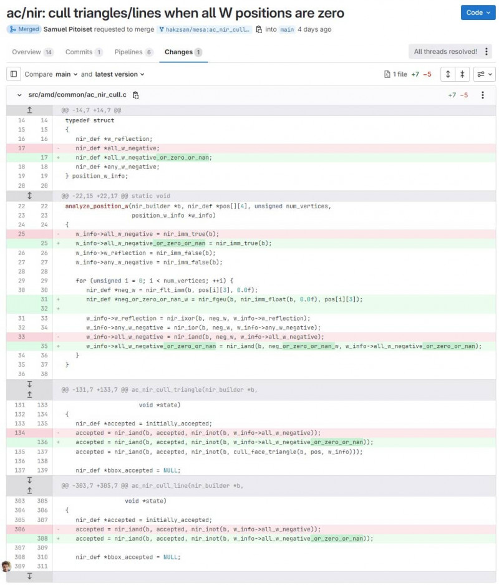Image resolution: width=499 pixels, height=585 pixels.
Task: Click the Merged status badge
Action: (24, 29)
